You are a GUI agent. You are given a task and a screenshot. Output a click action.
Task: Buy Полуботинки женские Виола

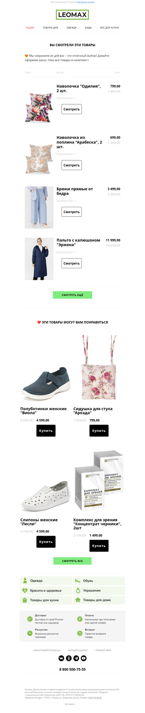coord(46,431)
